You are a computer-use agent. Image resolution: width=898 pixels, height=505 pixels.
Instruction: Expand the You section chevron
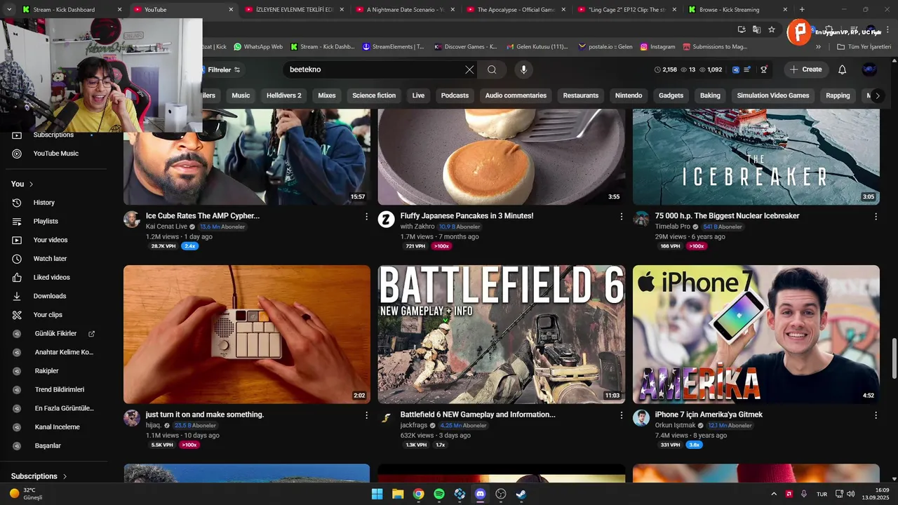click(31, 184)
